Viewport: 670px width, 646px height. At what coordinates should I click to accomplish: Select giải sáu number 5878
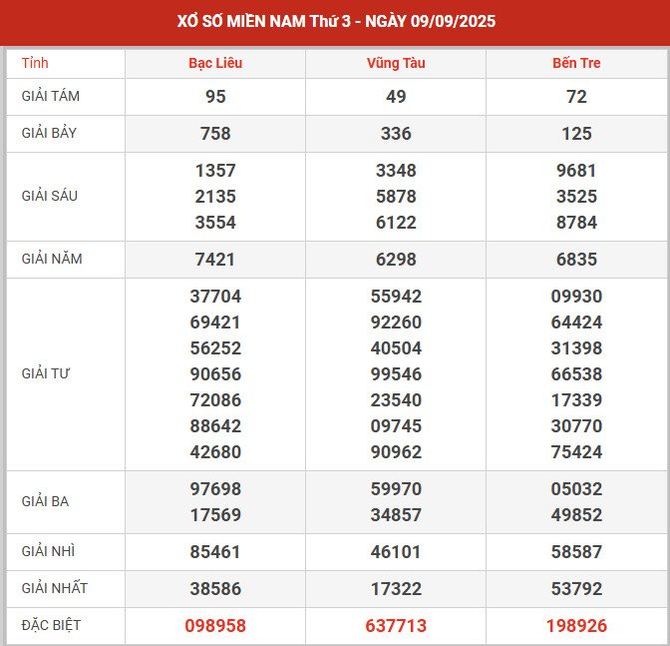coord(396,197)
